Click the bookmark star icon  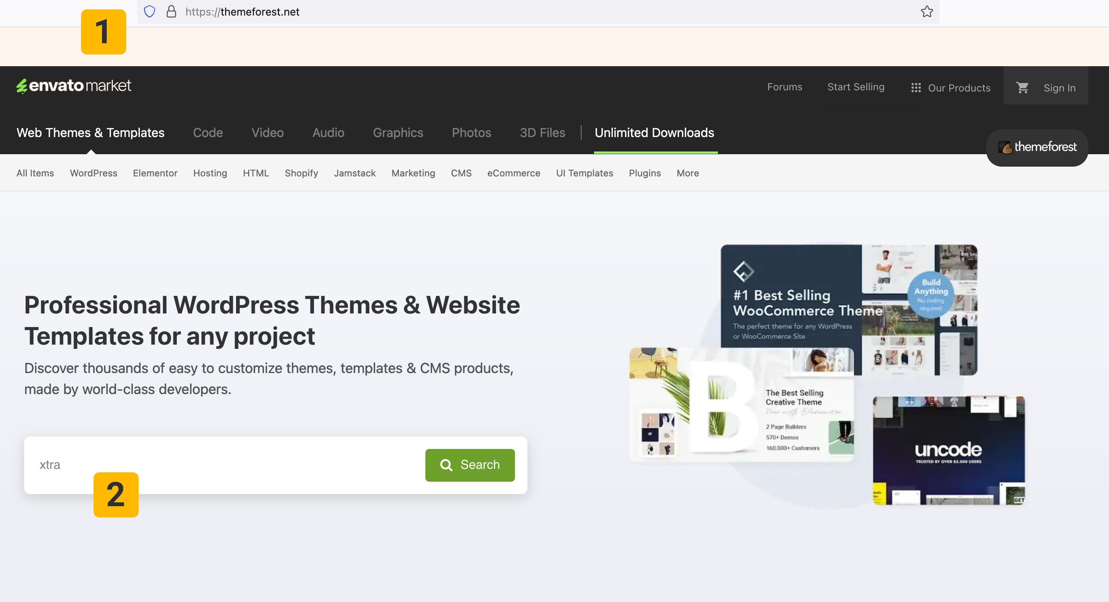point(927,12)
